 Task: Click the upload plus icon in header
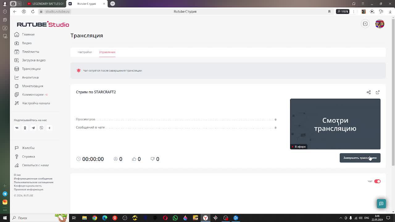(x=365, y=24)
